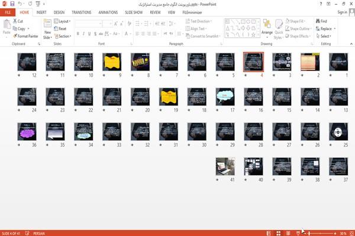Click the Copy icon in Clipboard group
The width and height of the screenshot is (355, 236).
click(15, 29)
